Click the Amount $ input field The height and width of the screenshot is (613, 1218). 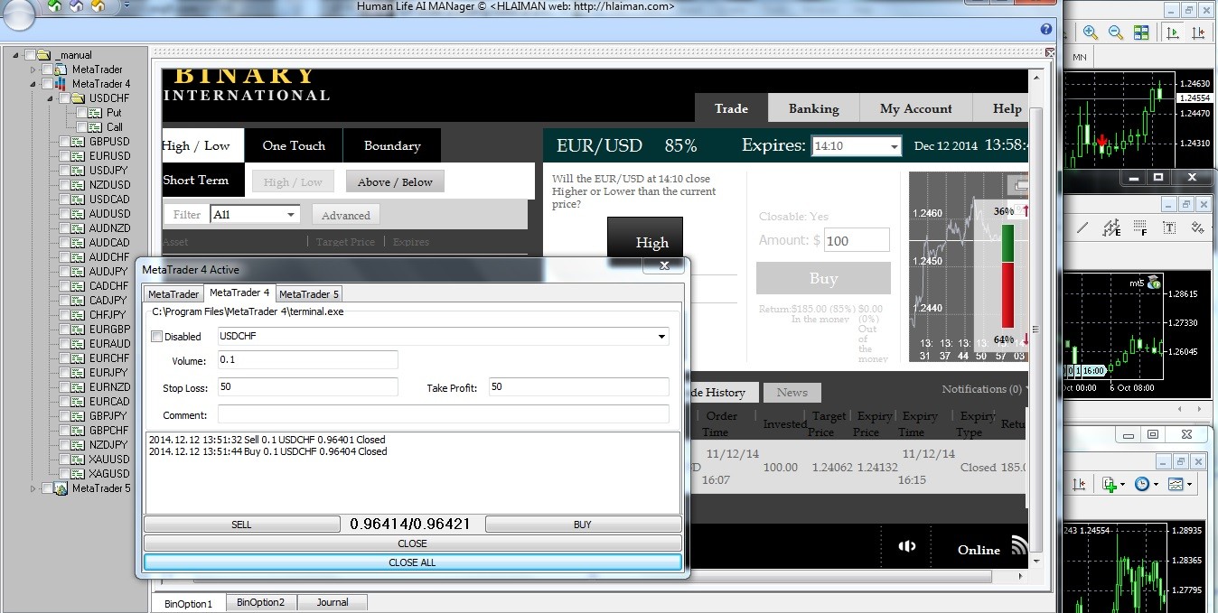(857, 240)
